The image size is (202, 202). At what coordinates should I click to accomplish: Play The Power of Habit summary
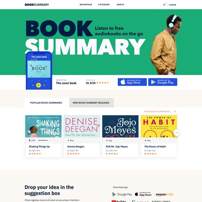tap(148, 141)
